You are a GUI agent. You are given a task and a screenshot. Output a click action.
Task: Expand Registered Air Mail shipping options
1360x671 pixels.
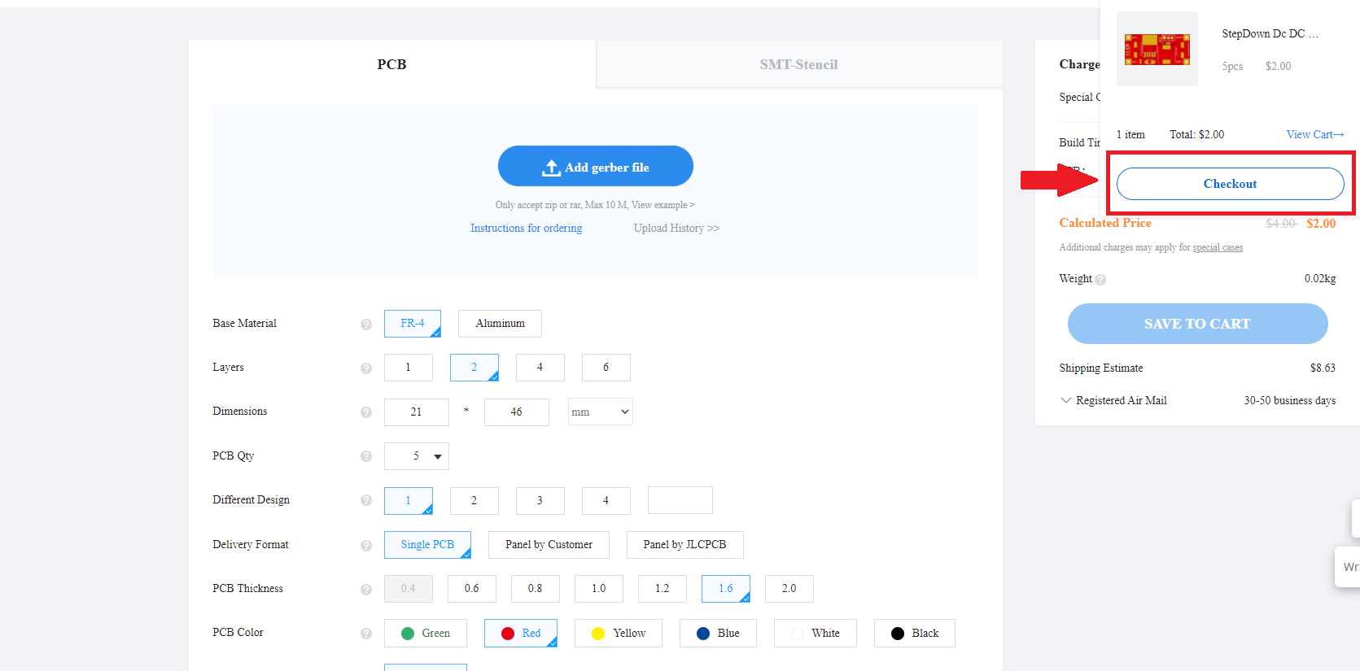click(1066, 400)
